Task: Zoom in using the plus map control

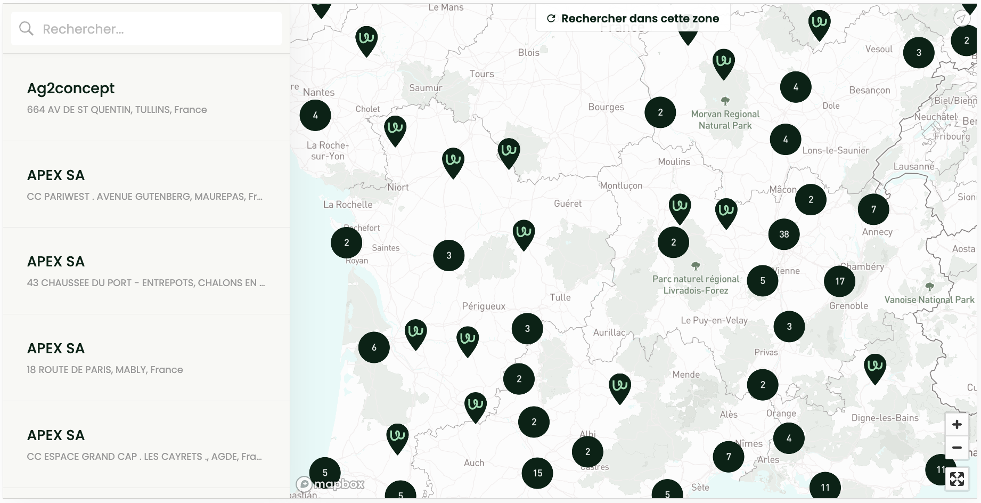Action: pyautogui.click(x=957, y=424)
